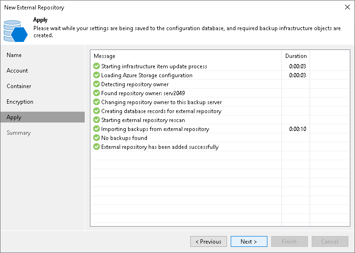
Task: Click success icon for Found repository owner: serv2049
Action: [97, 93]
